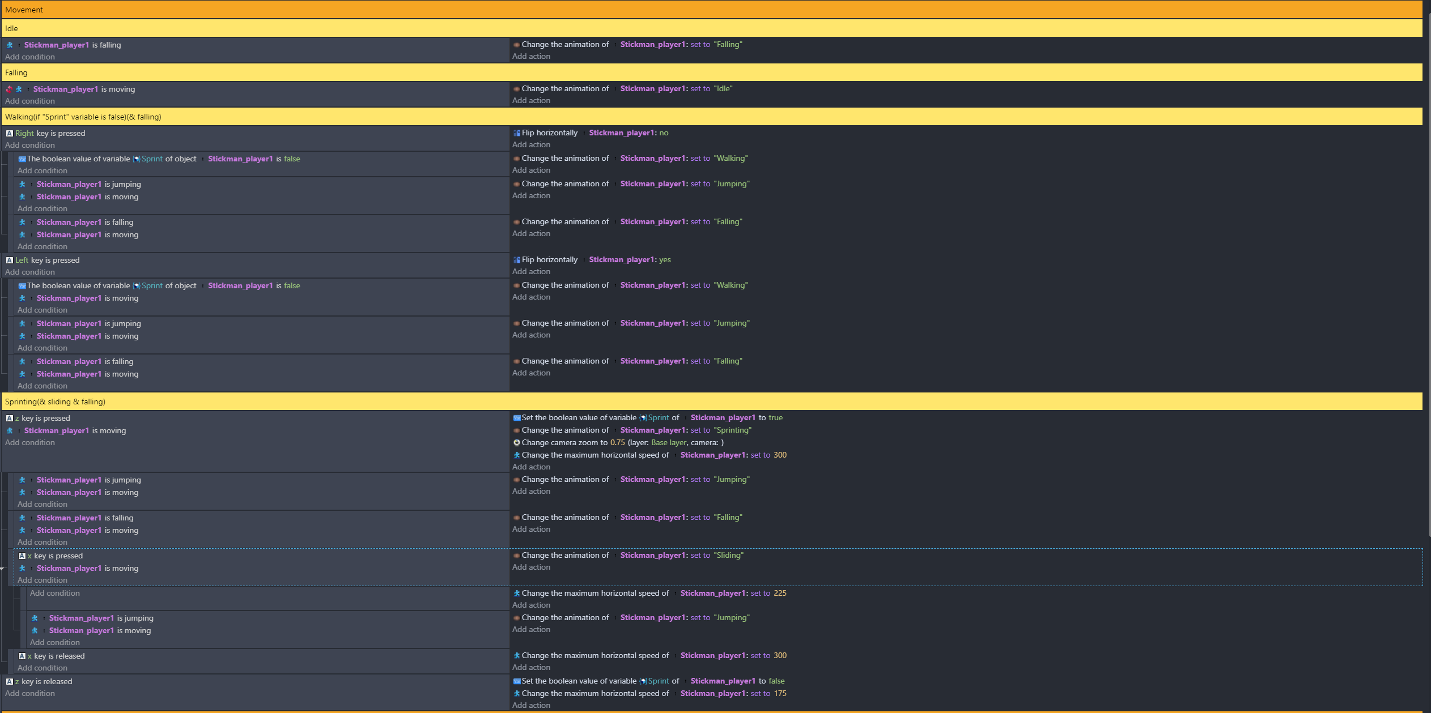Click 'Add action' under animation set to "Sliding"
Image resolution: width=1431 pixels, height=713 pixels.
531,567
